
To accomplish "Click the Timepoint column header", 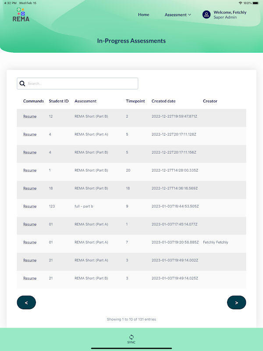I will [135, 101].
